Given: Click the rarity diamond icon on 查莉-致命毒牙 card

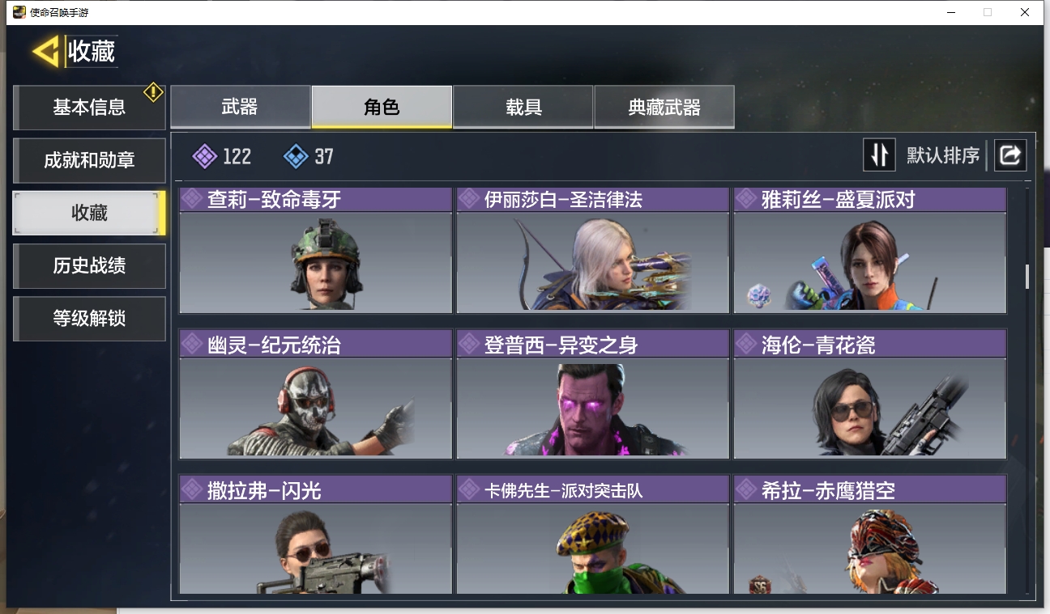Looking at the screenshot, I should (x=192, y=199).
